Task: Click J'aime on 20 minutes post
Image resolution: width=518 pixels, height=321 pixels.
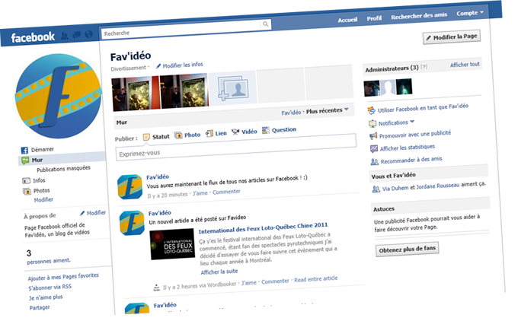Action: pos(200,193)
